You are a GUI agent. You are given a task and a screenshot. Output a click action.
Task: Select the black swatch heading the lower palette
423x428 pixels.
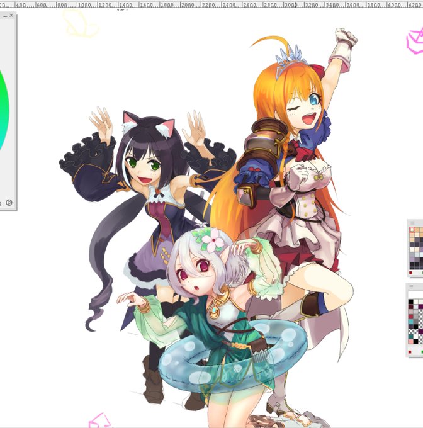(x=410, y=301)
